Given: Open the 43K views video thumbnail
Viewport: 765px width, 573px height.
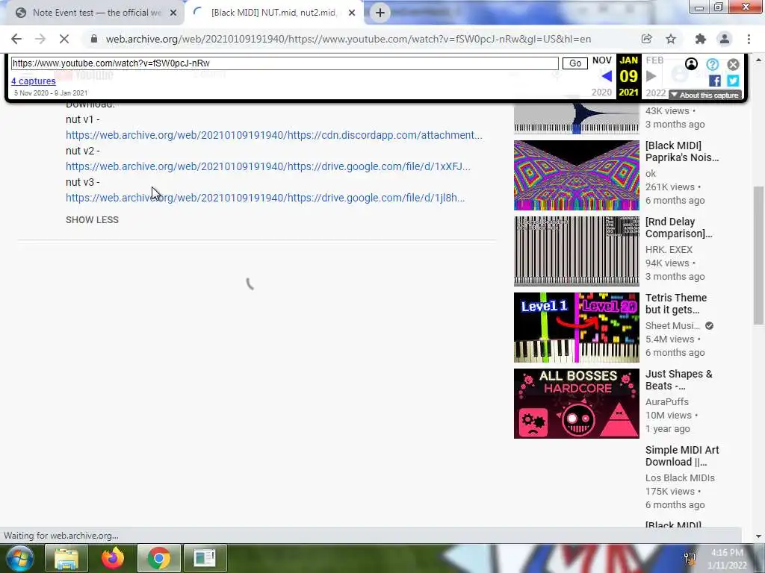Looking at the screenshot, I should tap(576, 118).
